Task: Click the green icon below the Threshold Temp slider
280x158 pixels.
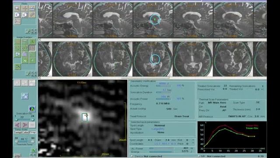Action: tap(33, 150)
